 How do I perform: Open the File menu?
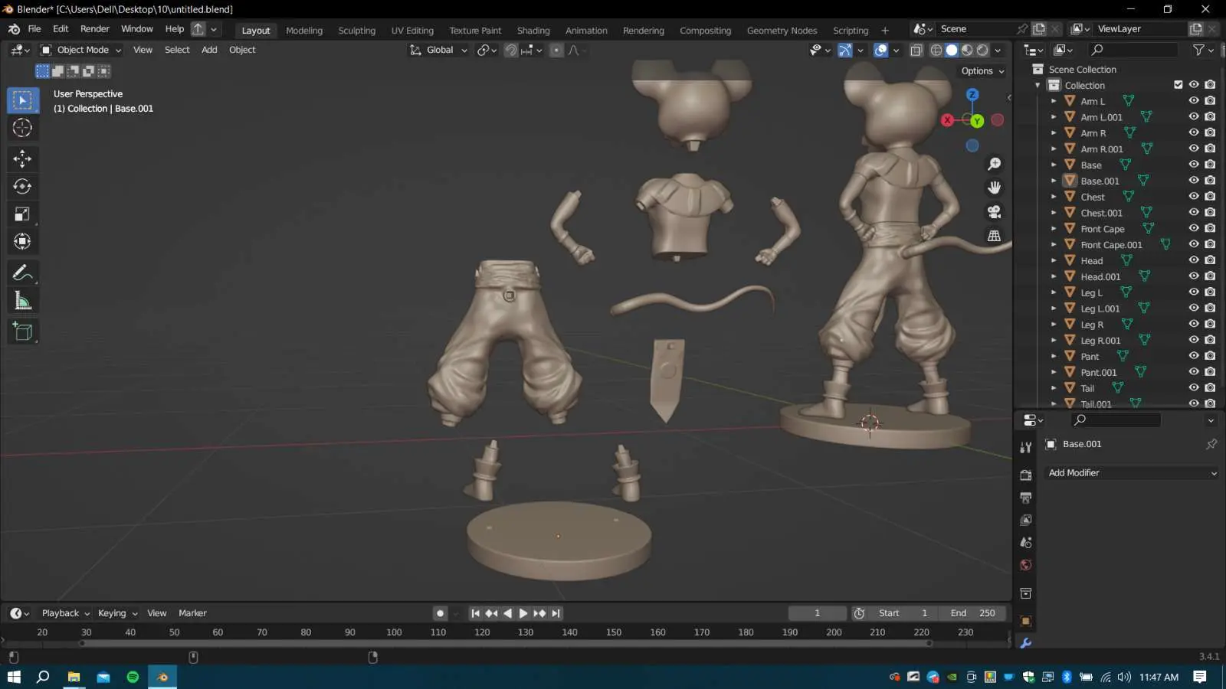(x=34, y=29)
